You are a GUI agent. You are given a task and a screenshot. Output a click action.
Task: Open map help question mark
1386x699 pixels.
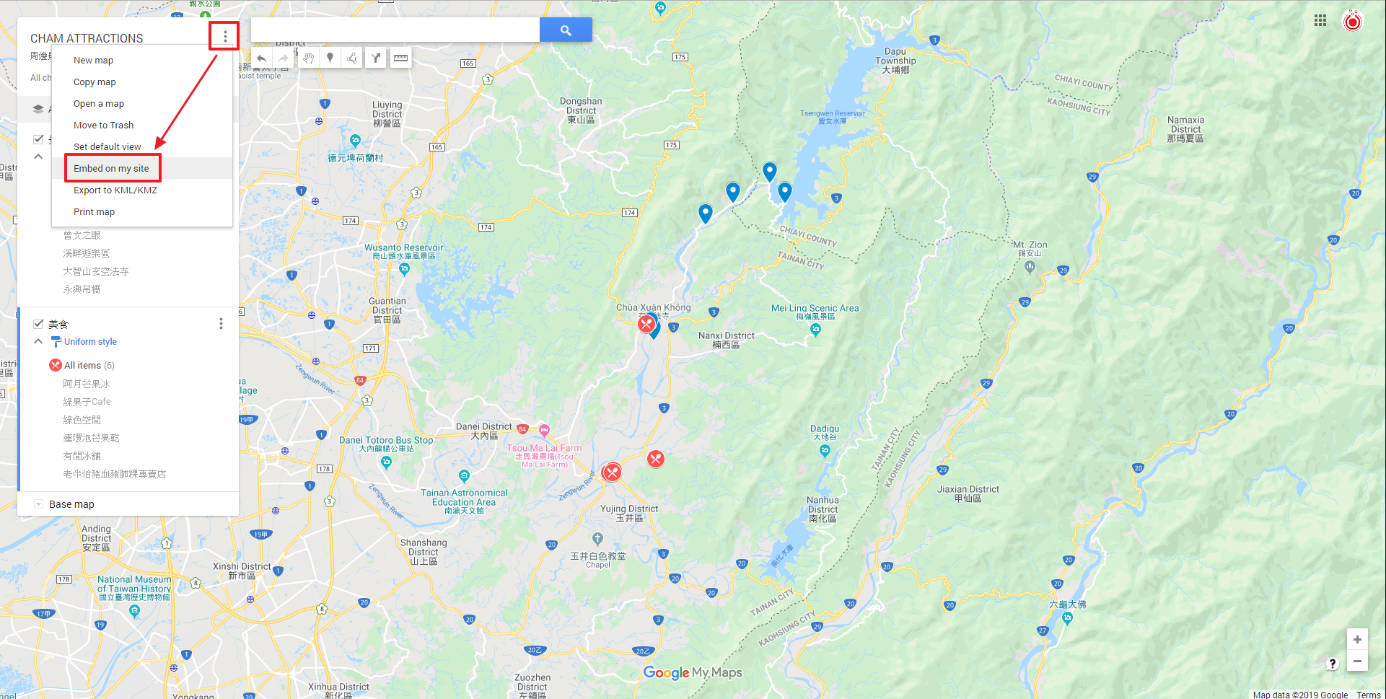1332,664
